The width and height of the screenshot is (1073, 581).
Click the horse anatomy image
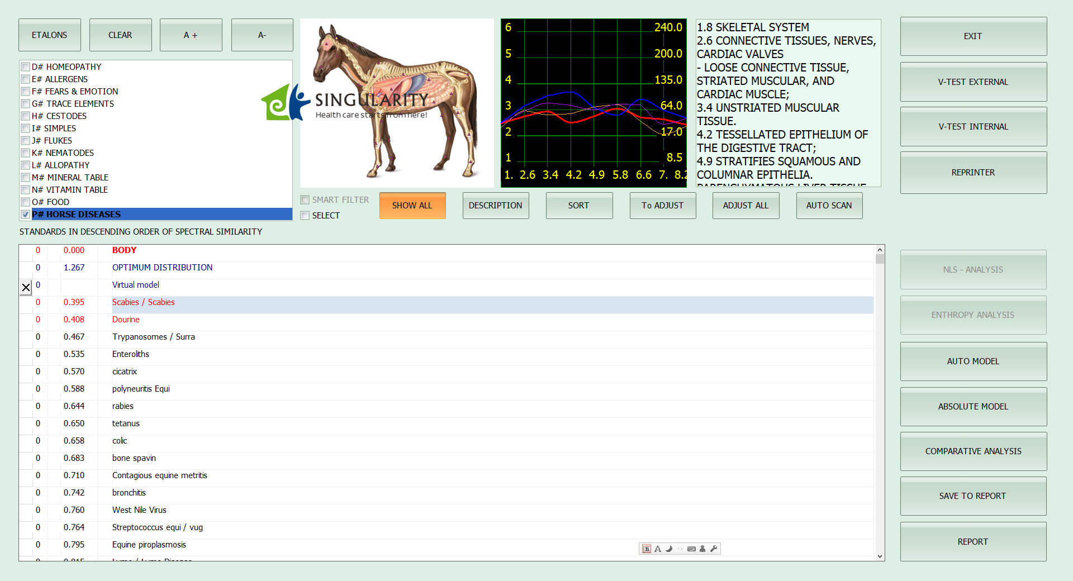click(397, 103)
